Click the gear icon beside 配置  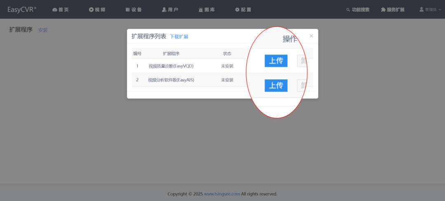click(237, 9)
